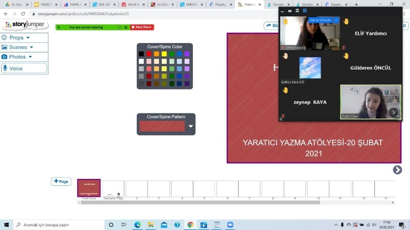
Task: Open the Cover/Spine Pattern selector arrow
Action: (x=191, y=126)
